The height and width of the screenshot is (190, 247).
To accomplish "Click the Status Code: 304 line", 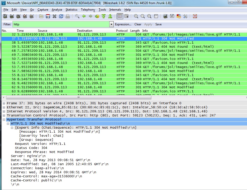I will tap(31, 148).
